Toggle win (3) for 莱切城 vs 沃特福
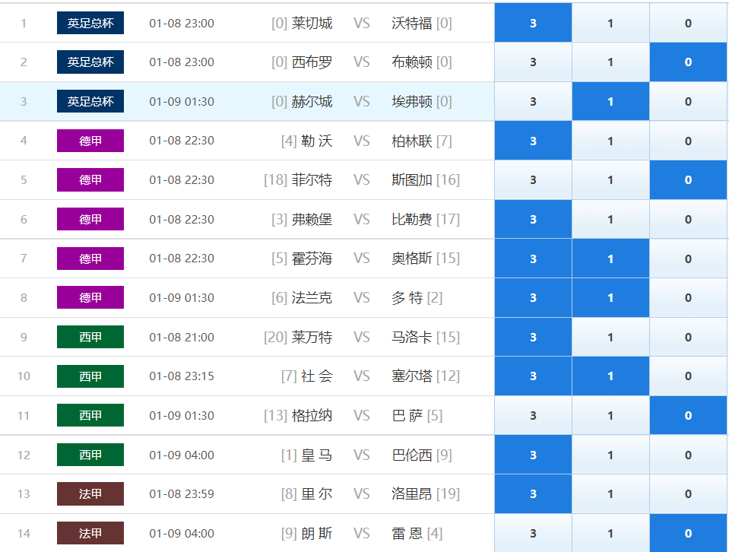 (533, 23)
